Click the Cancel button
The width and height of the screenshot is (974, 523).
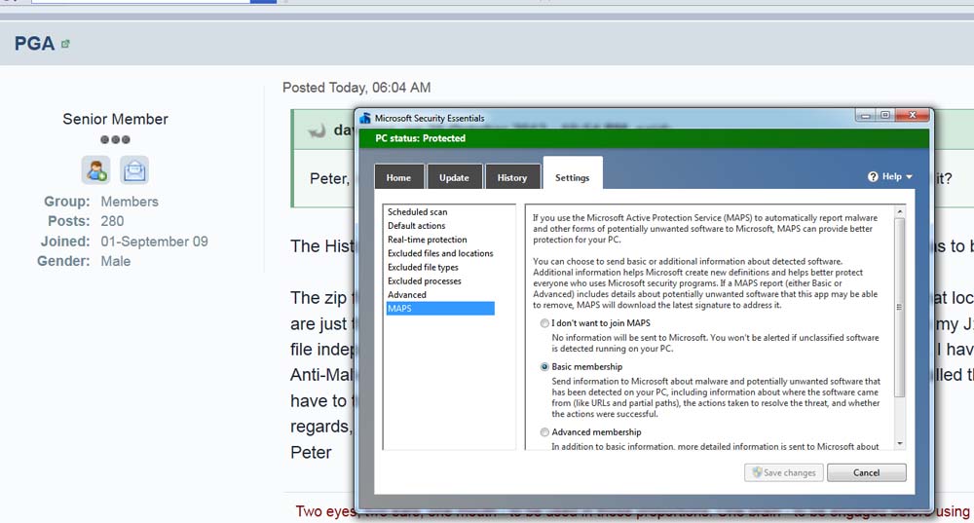[866, 472]
